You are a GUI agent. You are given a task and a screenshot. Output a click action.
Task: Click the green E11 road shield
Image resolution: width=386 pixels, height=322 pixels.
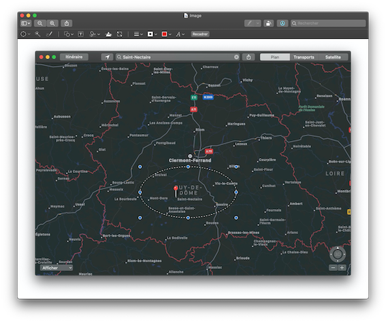tap(194, 97)
